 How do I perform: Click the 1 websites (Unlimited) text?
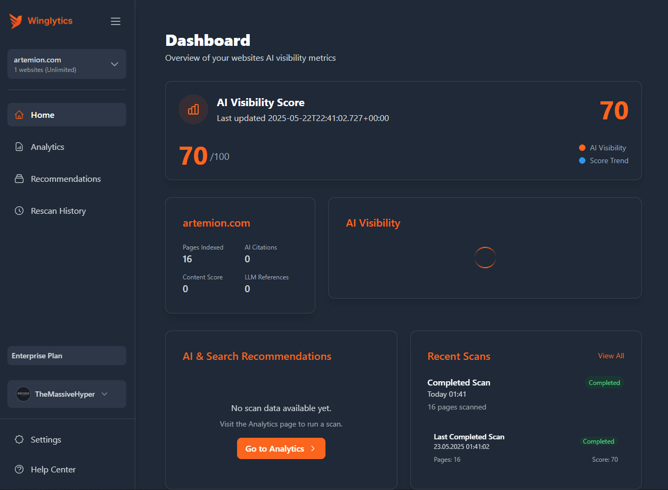[x=45, y=70]
